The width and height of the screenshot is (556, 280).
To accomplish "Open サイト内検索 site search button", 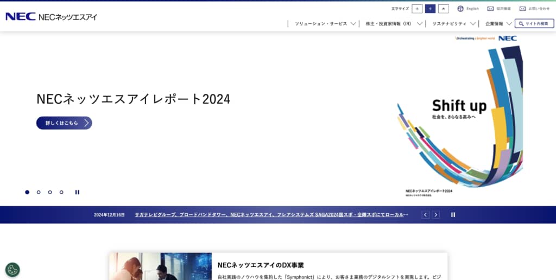I will click(534, 24).
